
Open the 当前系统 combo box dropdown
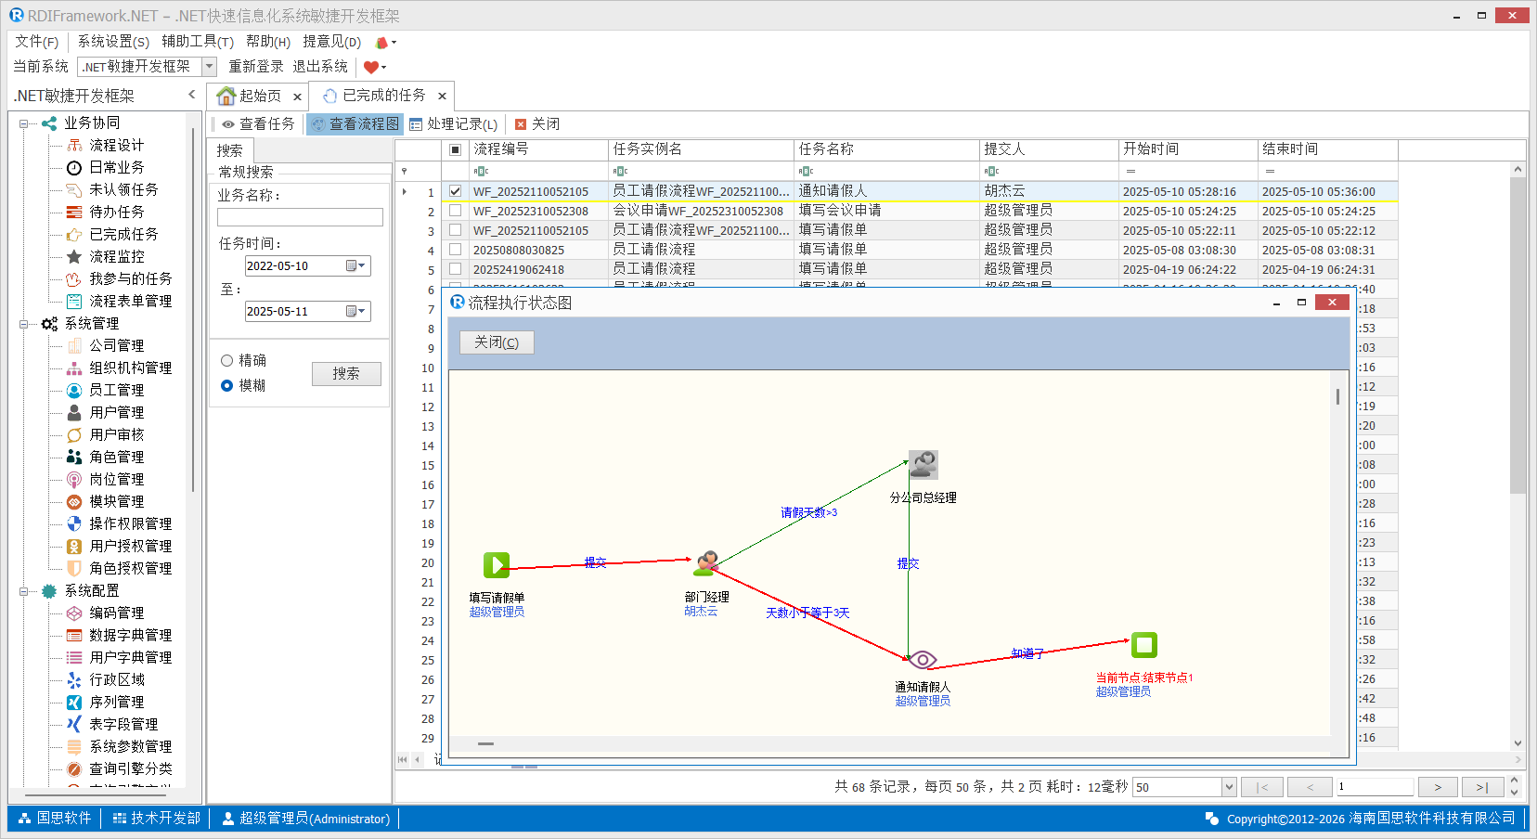[x=209, y=67]
